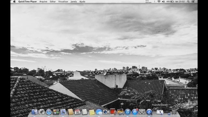Click Wi-Fi status icon in menu bar
Screen dimensions: 208x117
(159, 2)
